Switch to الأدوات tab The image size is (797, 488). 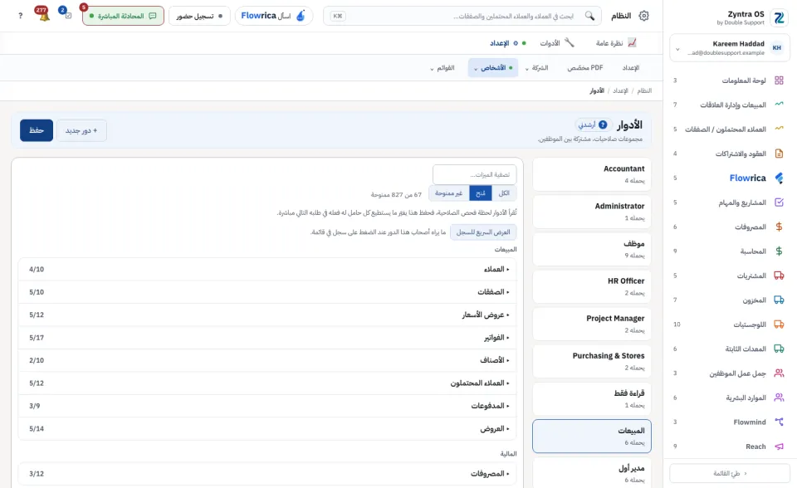tap(557, 42)
